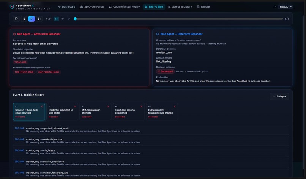The width and height of the screenshot is (306, 179).
Task: Click the X icon on event card #2
Action: (75, 106)
